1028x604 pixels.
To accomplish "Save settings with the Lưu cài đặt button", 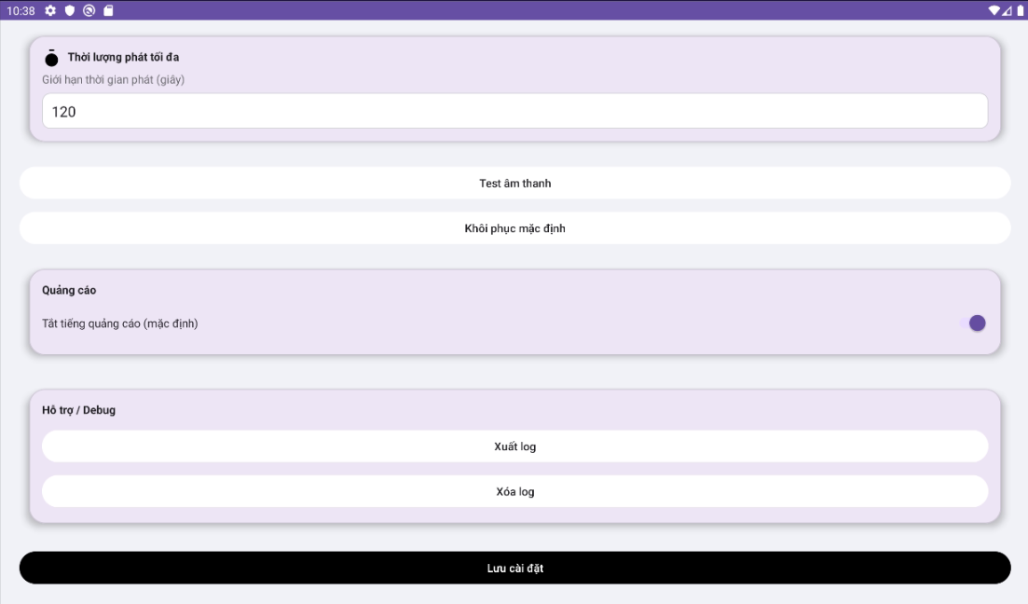I will point(514,568).
